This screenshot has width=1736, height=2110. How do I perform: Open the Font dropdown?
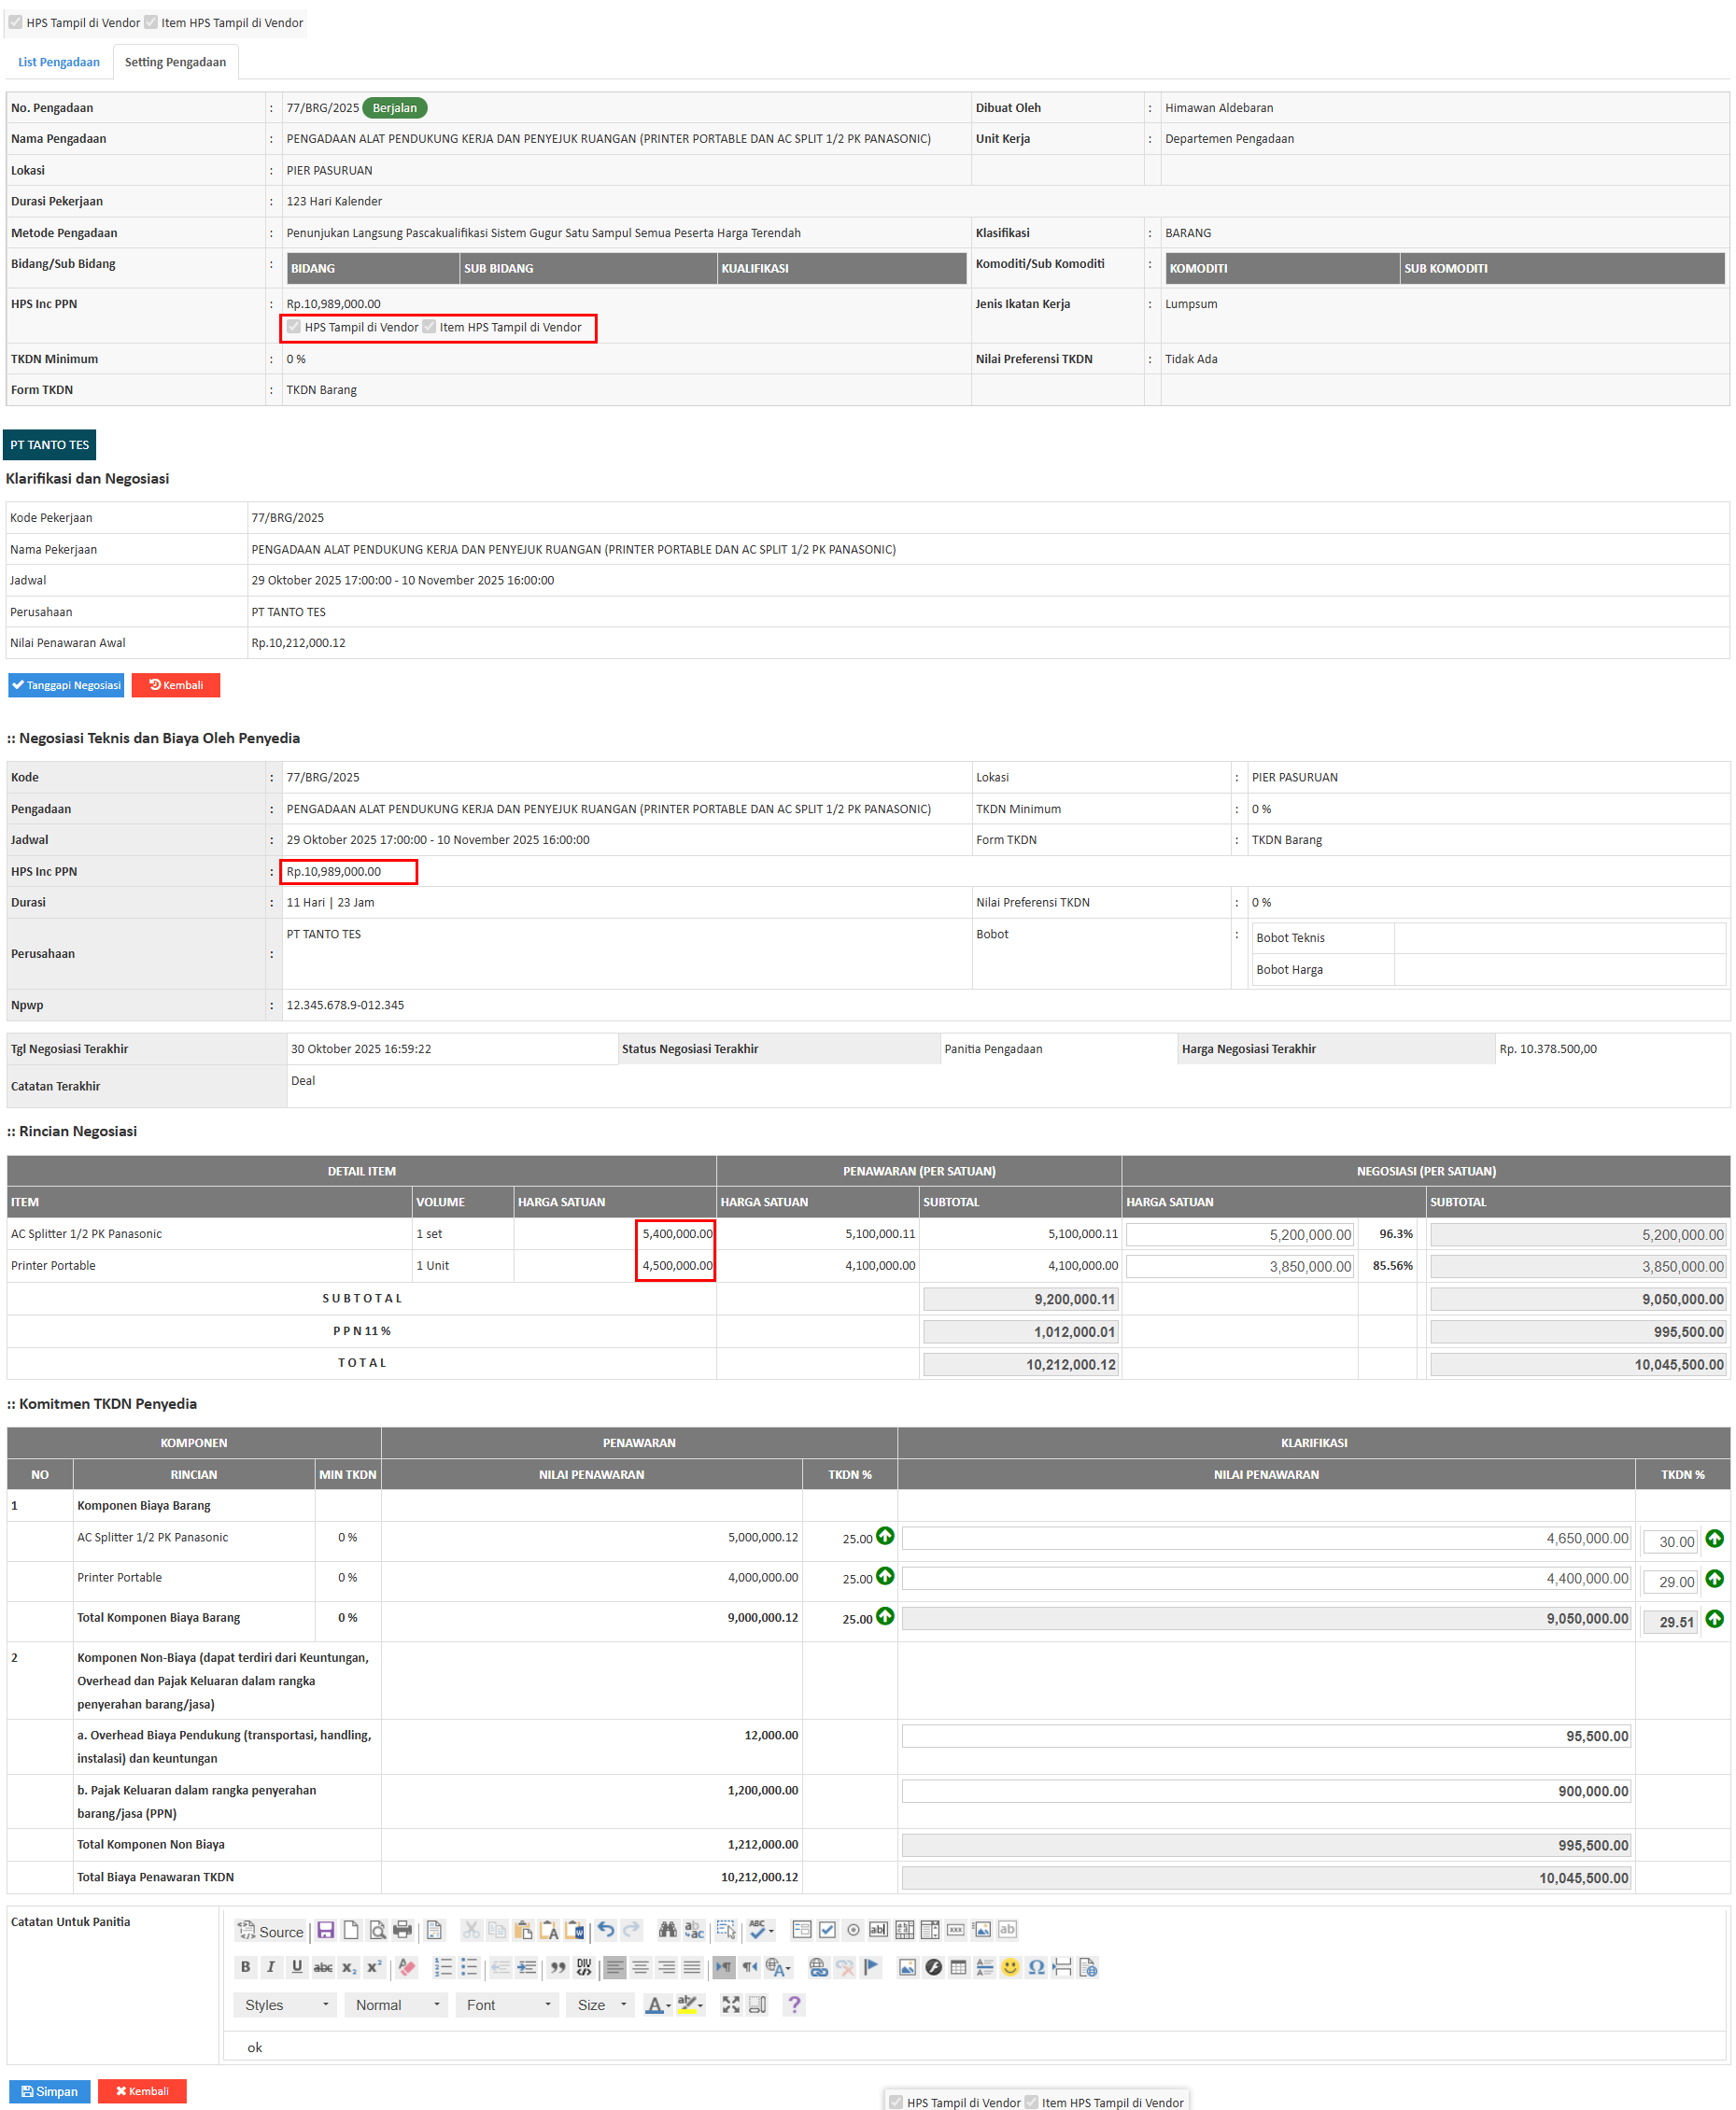point(508,2004)
